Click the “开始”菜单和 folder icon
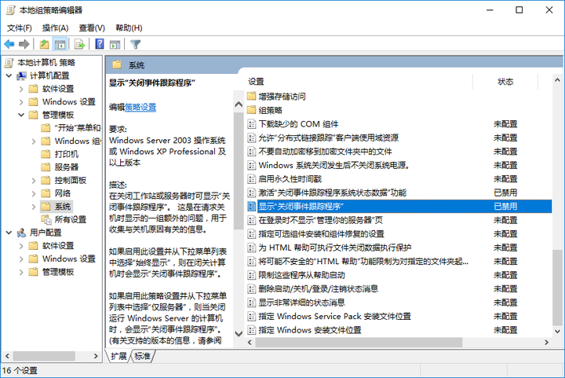Screen dimensions: 565x378 pos(46,127)
